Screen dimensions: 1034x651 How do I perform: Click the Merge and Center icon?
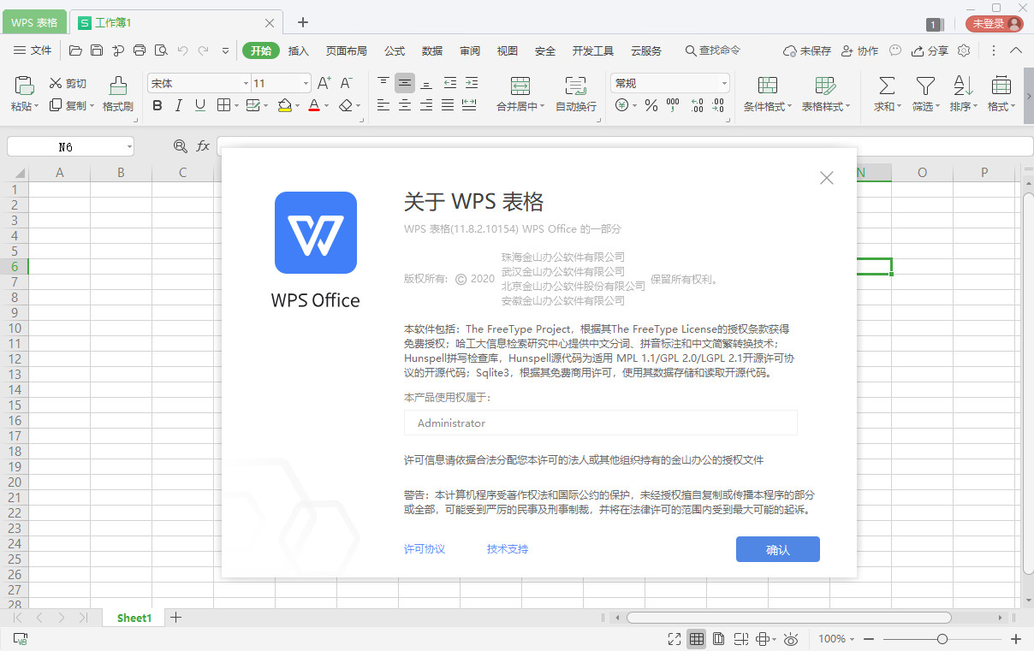(x=520, y=86)
